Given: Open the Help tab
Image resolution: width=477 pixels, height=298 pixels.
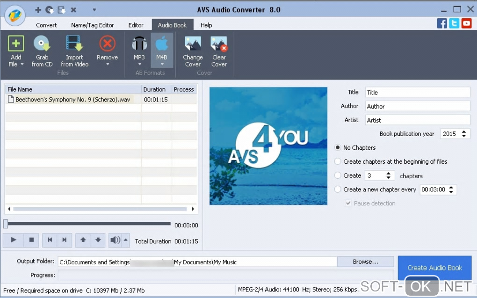Looking at the screenshot, I should pos(206,25).
